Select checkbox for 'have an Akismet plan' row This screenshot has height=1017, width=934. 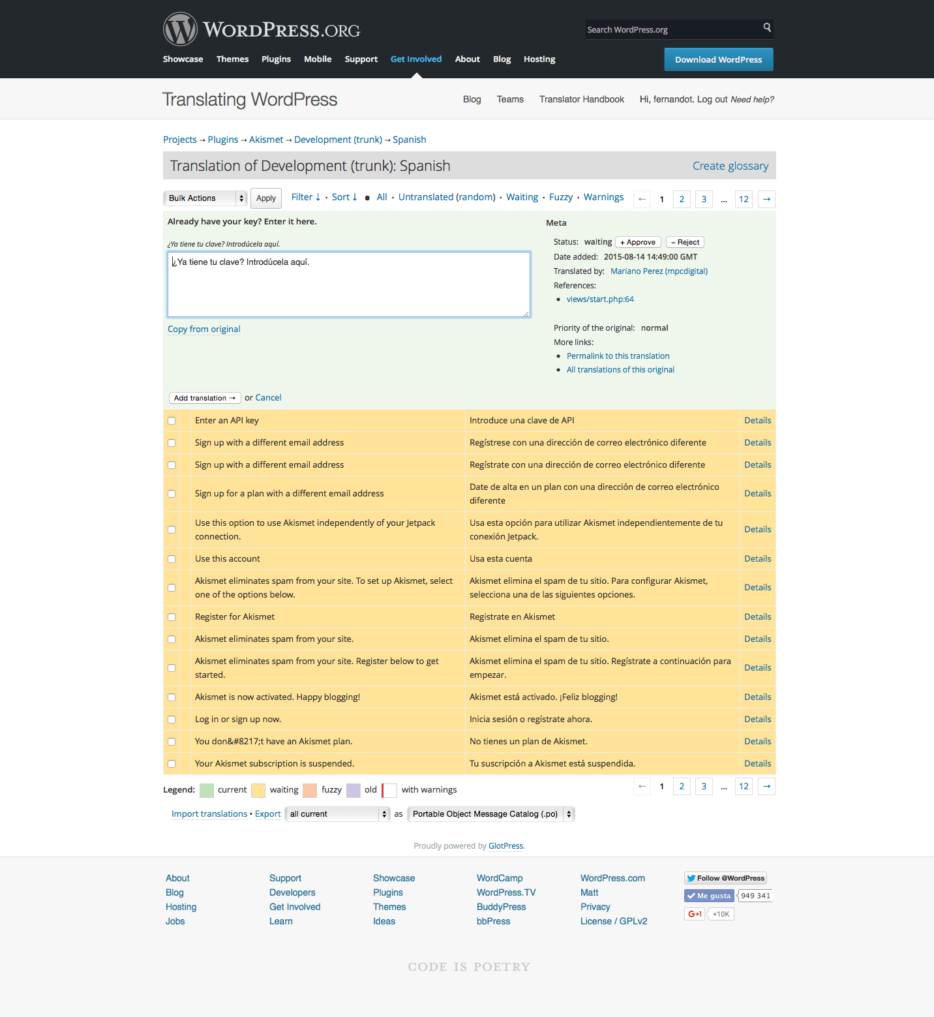click(172, 742)
